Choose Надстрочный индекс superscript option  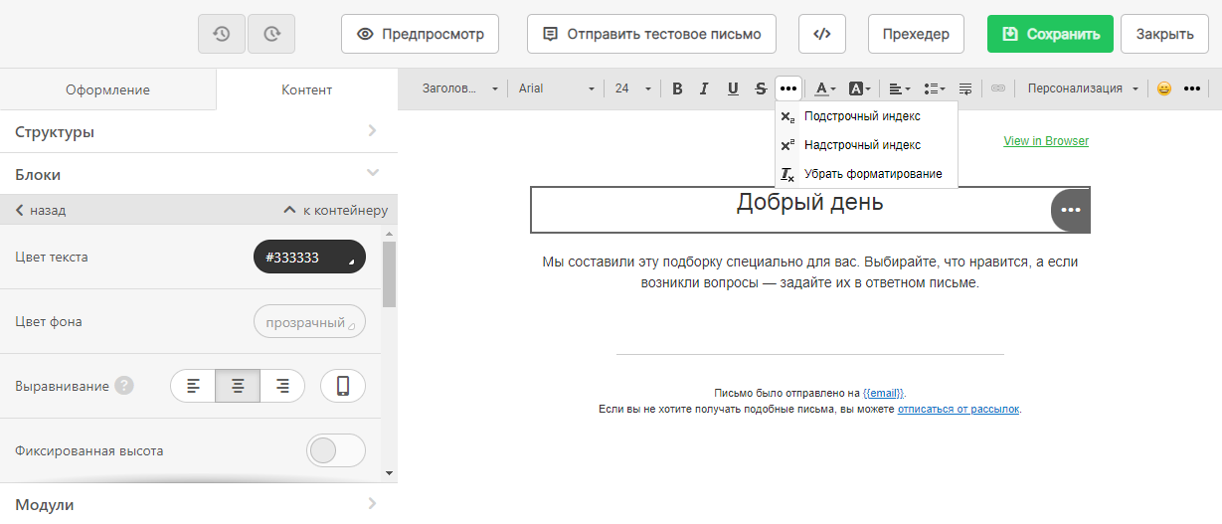866,145
